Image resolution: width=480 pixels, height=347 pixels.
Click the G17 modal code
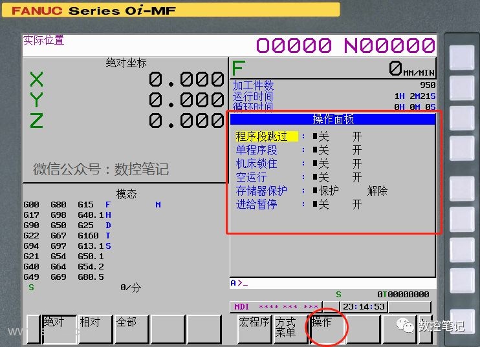pyautogui.click(x=32, y=215)
